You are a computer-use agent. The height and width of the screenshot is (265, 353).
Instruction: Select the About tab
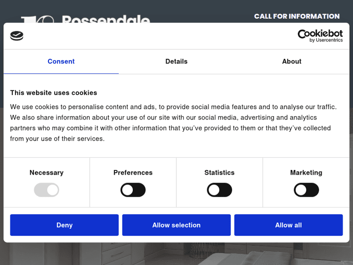[x=292, y=62]
